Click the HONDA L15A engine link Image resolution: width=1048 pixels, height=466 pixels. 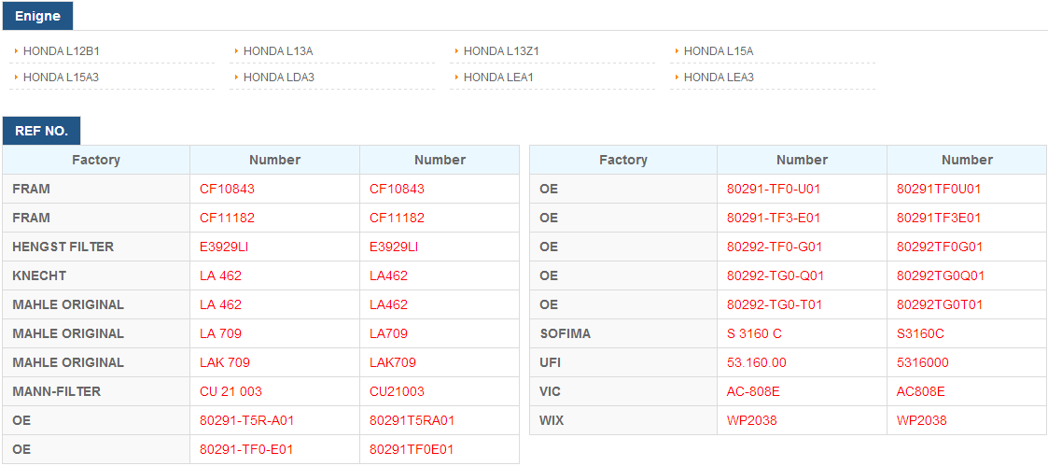pos(719,50)
